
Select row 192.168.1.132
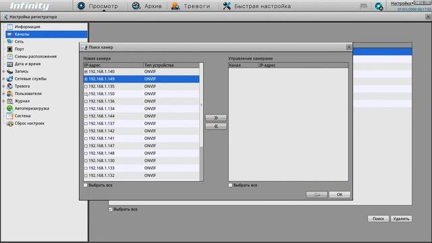(142, 175)
